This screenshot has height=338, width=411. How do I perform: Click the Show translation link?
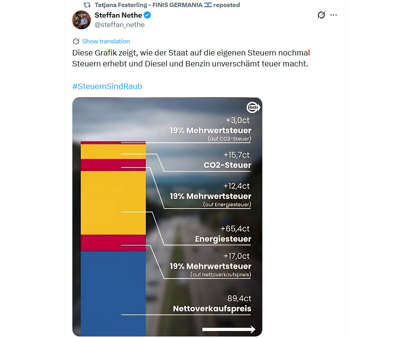[x=106, y=41]
